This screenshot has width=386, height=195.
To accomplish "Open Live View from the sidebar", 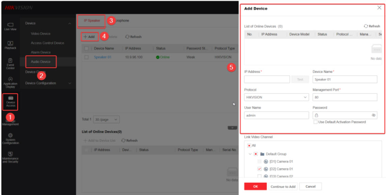I will click(10, 26).
